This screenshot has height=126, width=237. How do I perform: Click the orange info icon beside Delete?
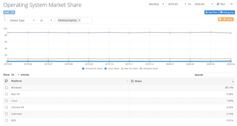220,19
